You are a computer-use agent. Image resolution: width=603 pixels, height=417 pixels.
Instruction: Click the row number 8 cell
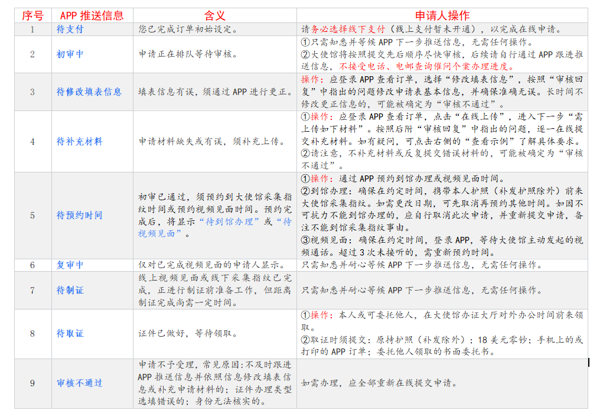tap(32, 334)
